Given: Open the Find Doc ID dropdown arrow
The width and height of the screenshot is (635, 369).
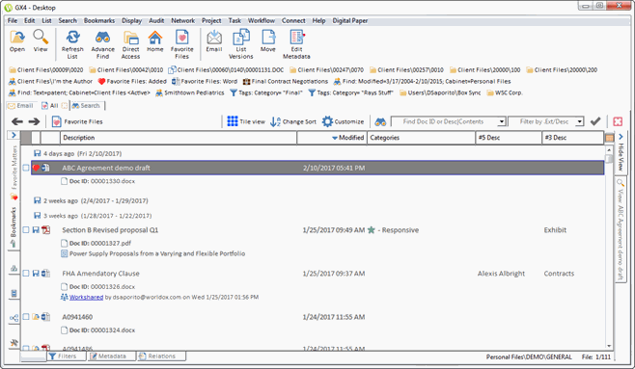Looking at the screenshot, I should [502, 121].
